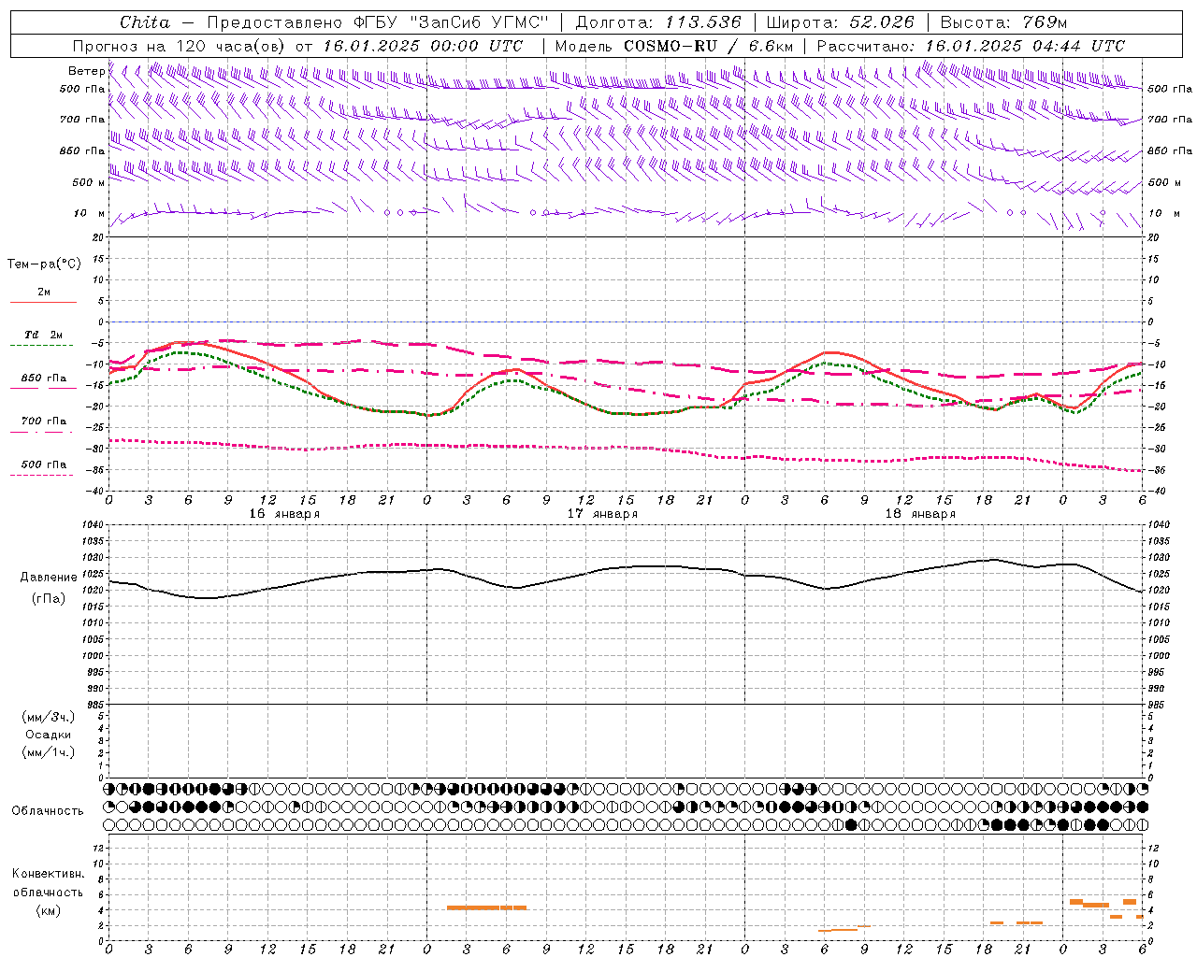Click the "-40" value at the bottom of the right temperature axis
Screen dimensions: 1197x957
coord(1157,492)
